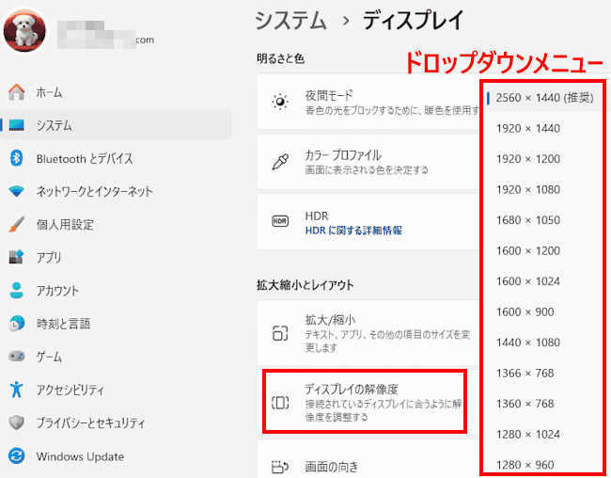This screenshot has width=611, height=478.
Task: Open the 夜間モード setting label
Action: 329,95
